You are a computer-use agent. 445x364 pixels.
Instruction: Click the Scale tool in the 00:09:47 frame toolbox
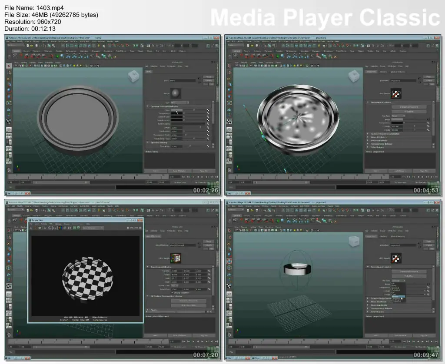(x=229, y=261)
